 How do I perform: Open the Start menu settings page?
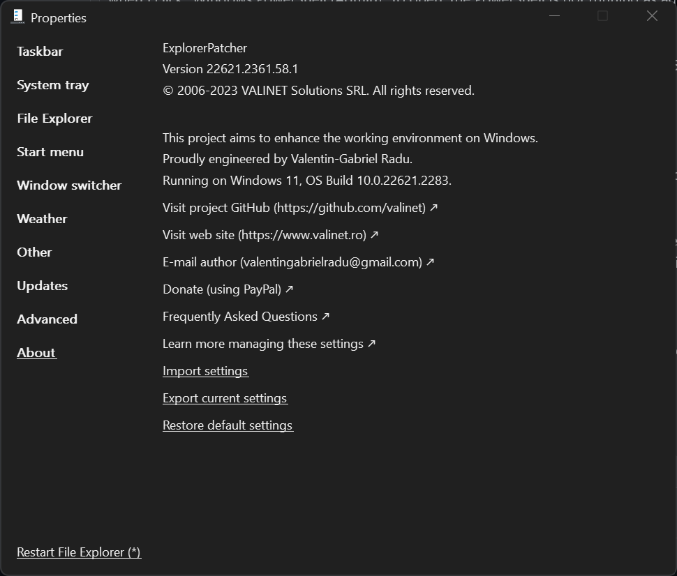50,151
